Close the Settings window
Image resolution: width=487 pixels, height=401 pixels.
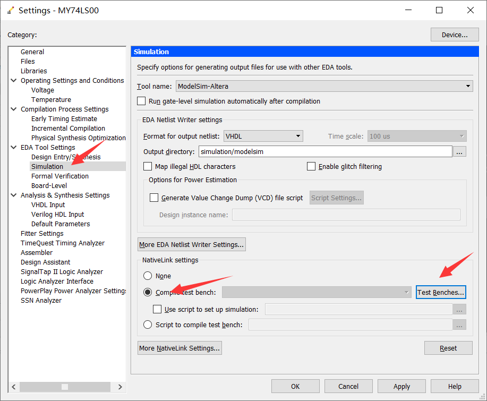point(471,10)
